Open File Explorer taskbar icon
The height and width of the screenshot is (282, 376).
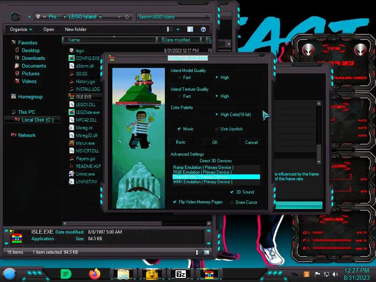coord(123,274)
